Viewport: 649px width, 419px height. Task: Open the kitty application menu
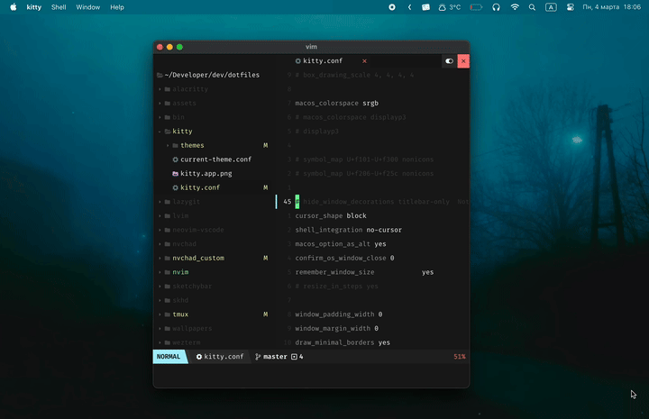(34, 7)
